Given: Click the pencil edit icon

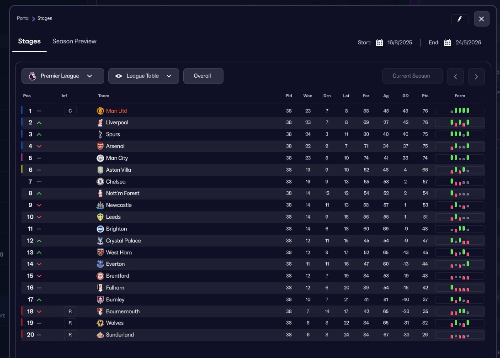Looking at the screenshot, I should [459, 19].
